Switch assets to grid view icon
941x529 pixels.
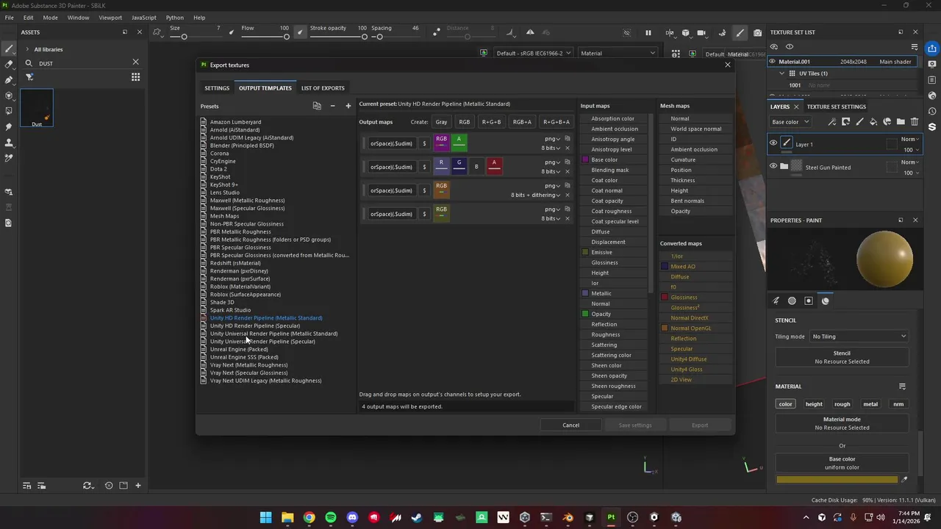point(135,77)
